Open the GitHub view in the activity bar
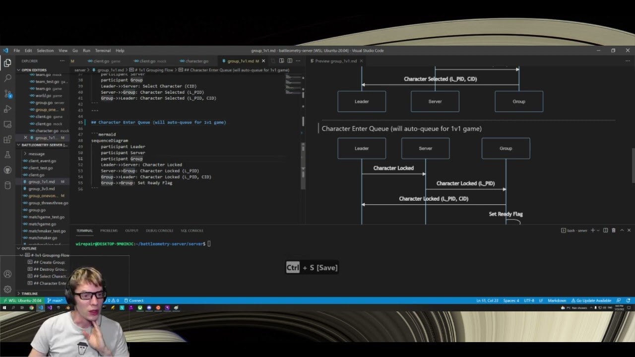 coord(7,170)
